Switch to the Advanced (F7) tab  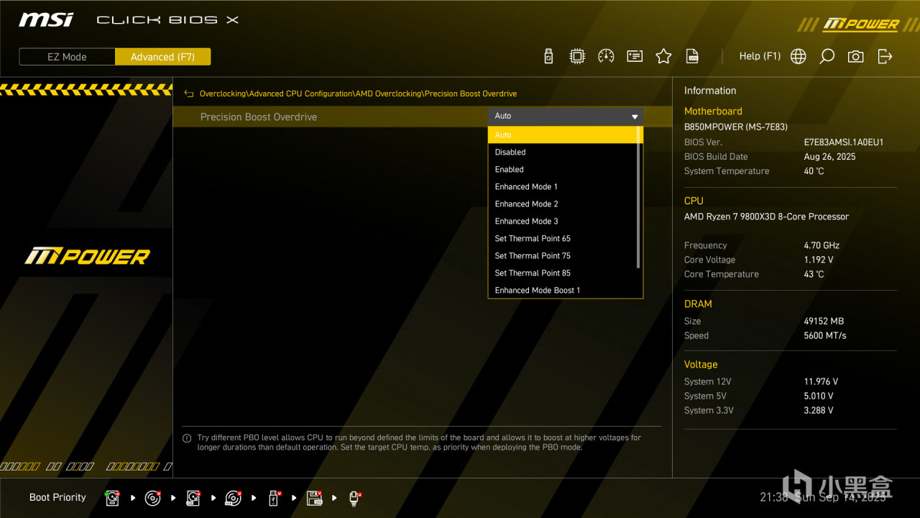pos(162,57)
